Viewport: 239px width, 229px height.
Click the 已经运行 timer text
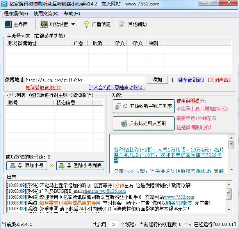(215, 224)
